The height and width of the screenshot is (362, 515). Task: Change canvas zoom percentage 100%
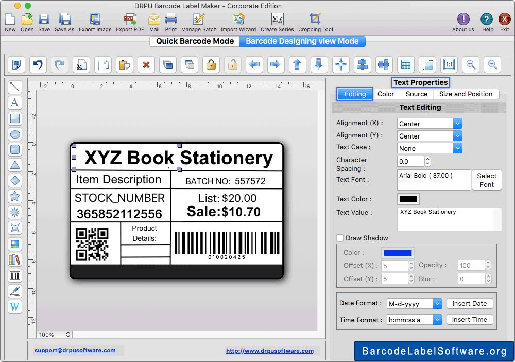[54, 334]
